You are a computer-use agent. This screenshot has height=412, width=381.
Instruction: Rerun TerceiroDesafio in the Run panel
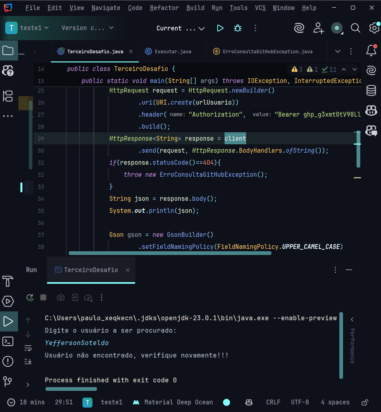click(30, 298)
